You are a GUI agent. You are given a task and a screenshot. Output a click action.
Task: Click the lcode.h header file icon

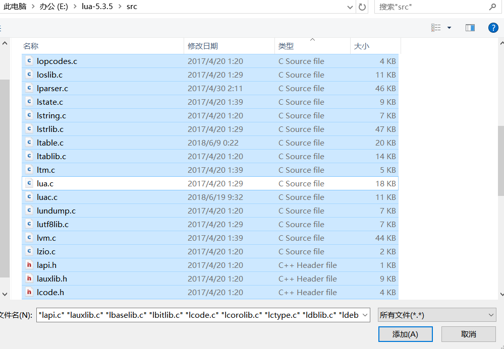(x=29, y=292)
